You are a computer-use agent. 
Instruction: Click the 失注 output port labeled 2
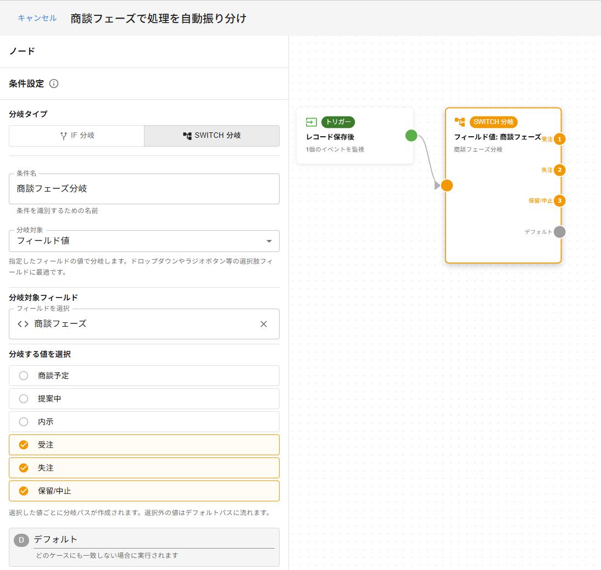point(559,170)
